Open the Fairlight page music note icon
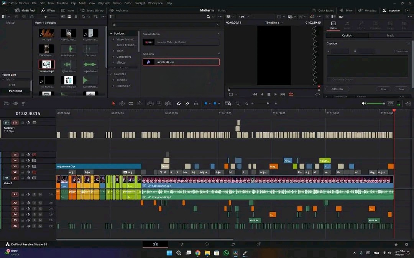 (233, 244)
